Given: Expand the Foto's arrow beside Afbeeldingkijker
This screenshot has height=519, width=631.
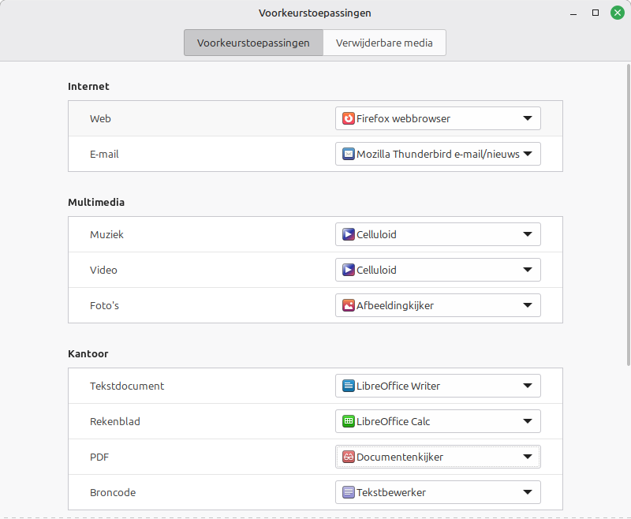Looking at the screenshot, I should pos(528,305).
